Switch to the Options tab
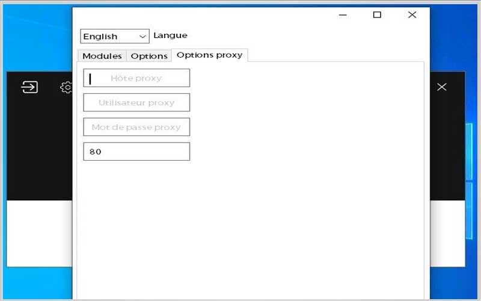Image resolution: width=481 pixels, height=301 pixels. (149, 56)
